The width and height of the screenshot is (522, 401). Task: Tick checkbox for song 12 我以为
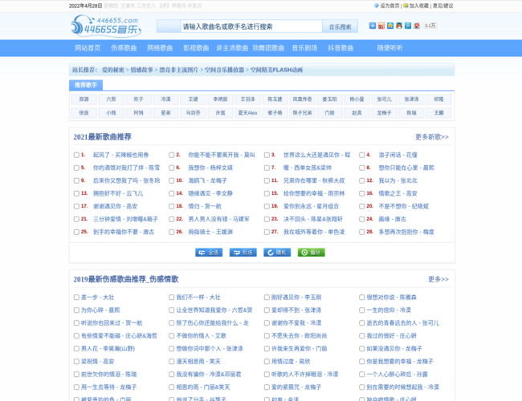click(362, 180)
